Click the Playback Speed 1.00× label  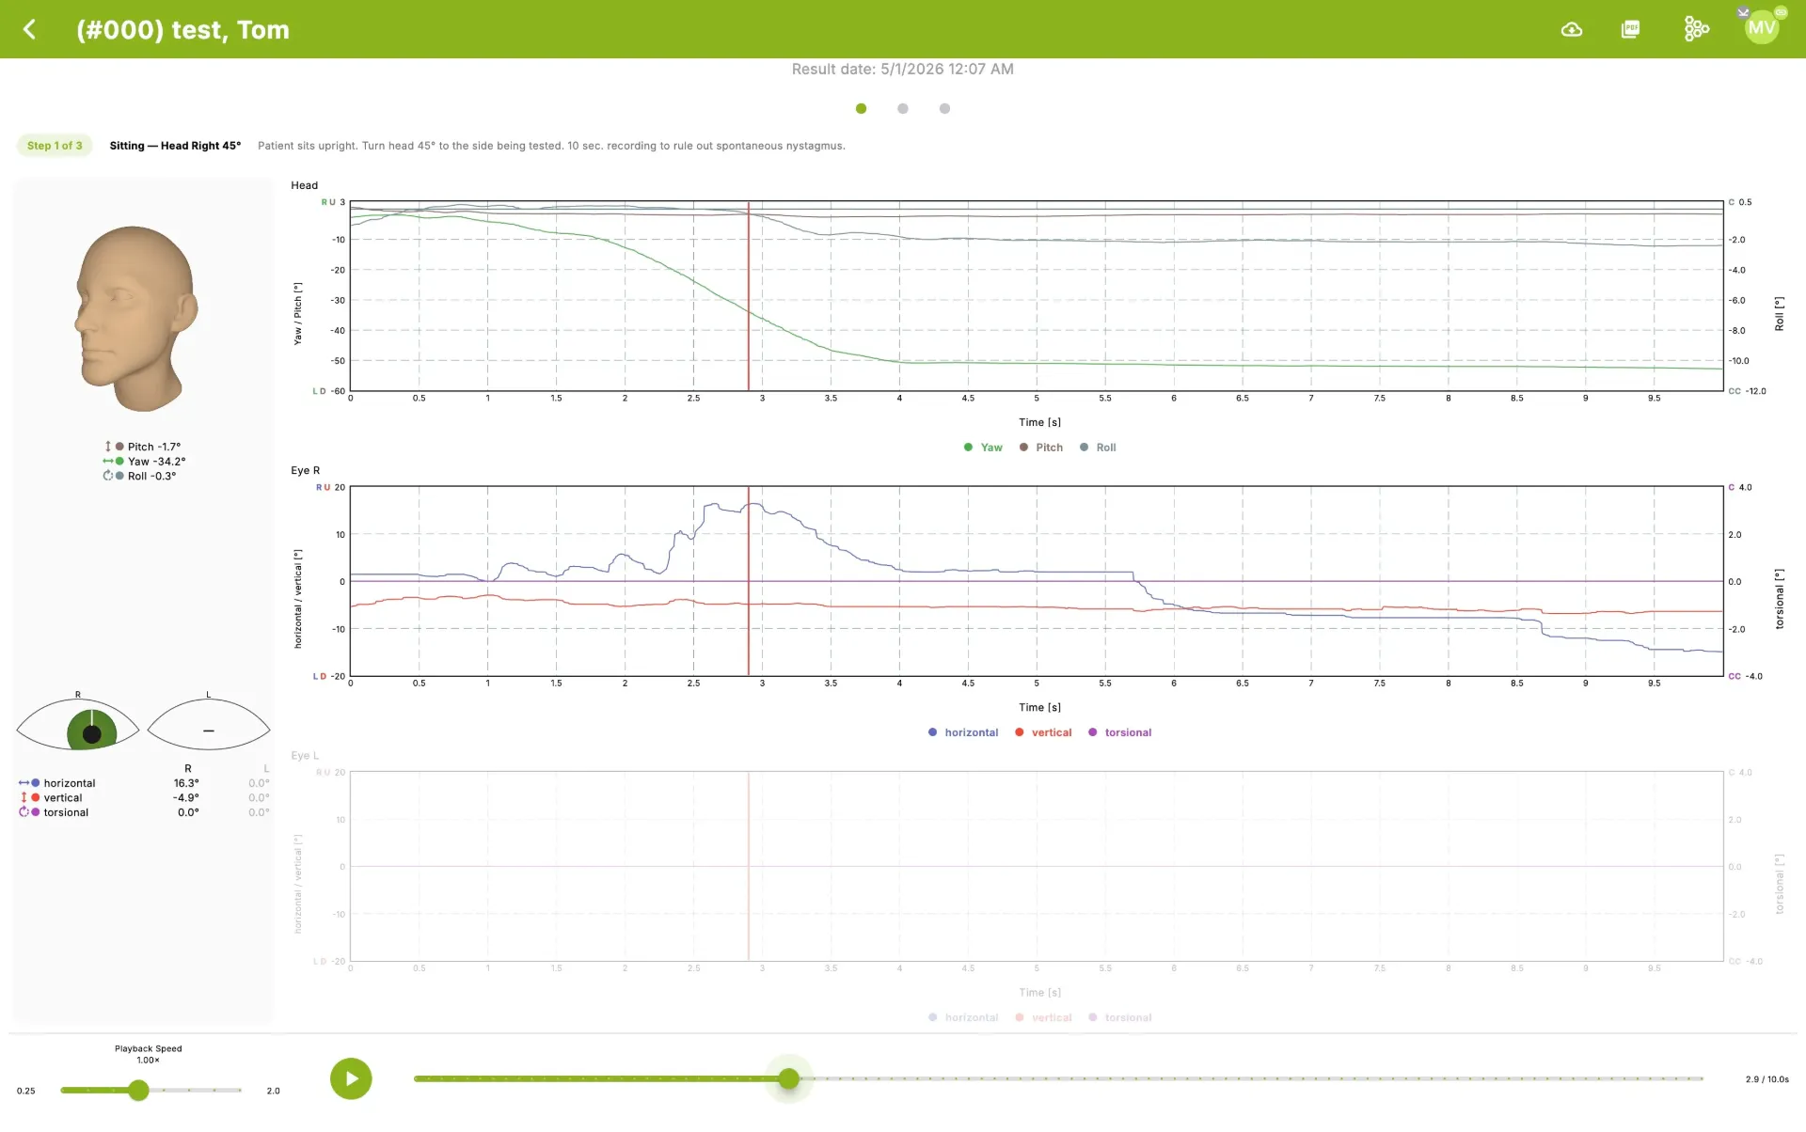click(149, 1054)
